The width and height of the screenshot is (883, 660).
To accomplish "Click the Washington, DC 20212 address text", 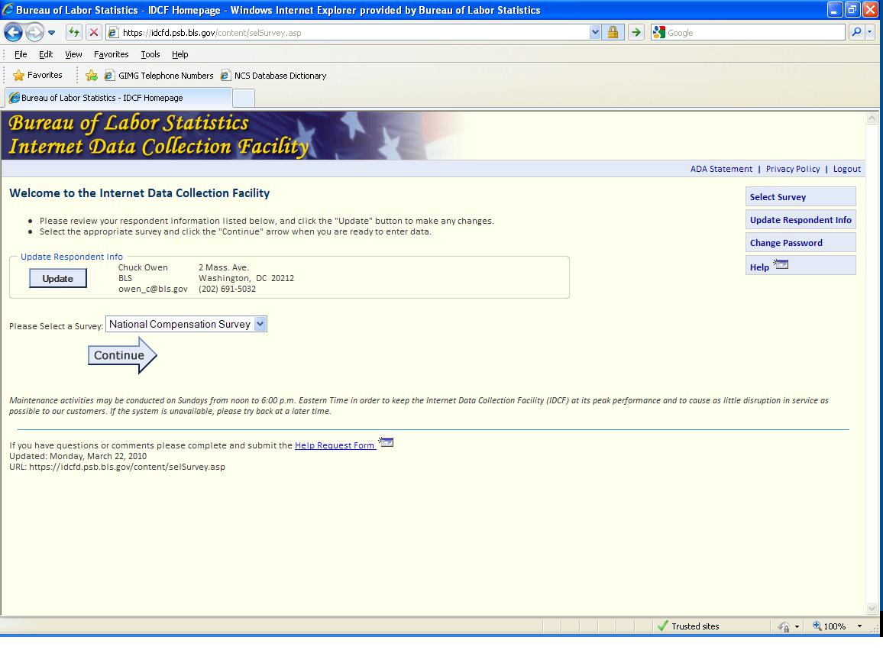I will pos(246,278).
